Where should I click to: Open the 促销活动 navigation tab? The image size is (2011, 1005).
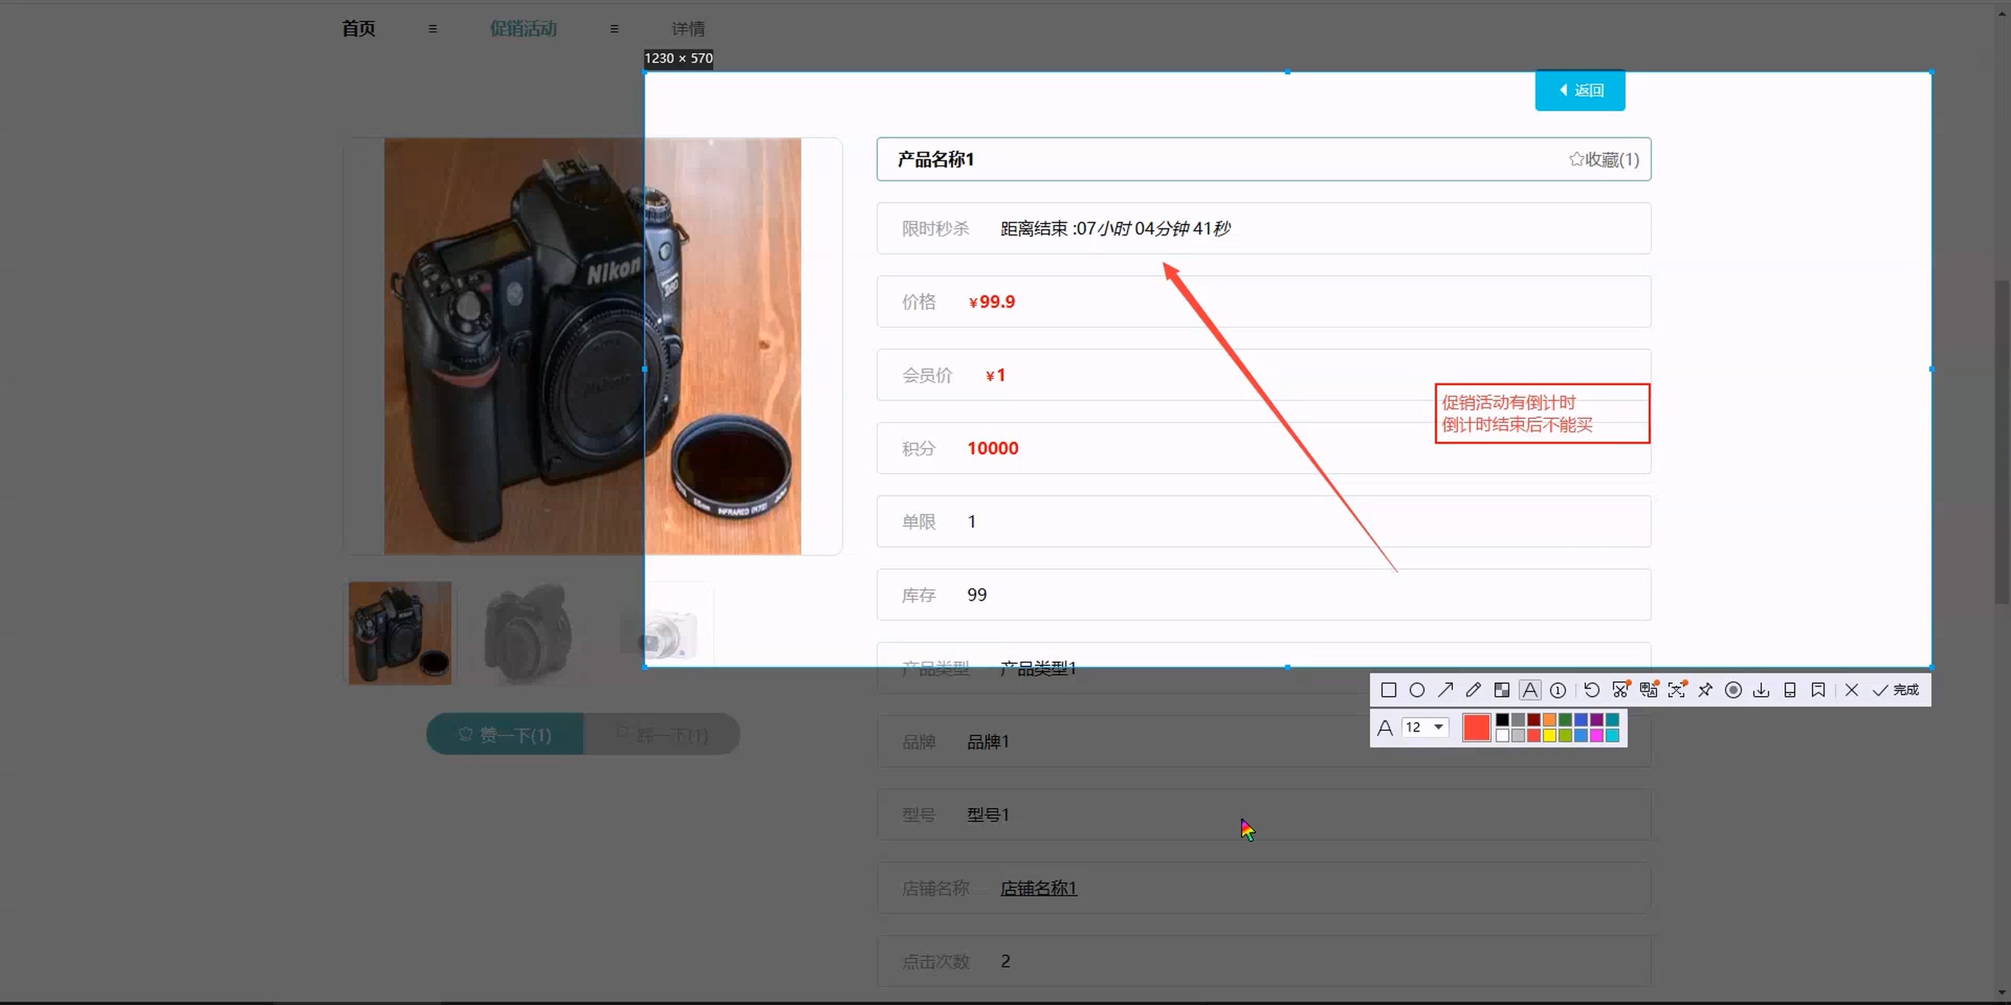tap(523, 29)
